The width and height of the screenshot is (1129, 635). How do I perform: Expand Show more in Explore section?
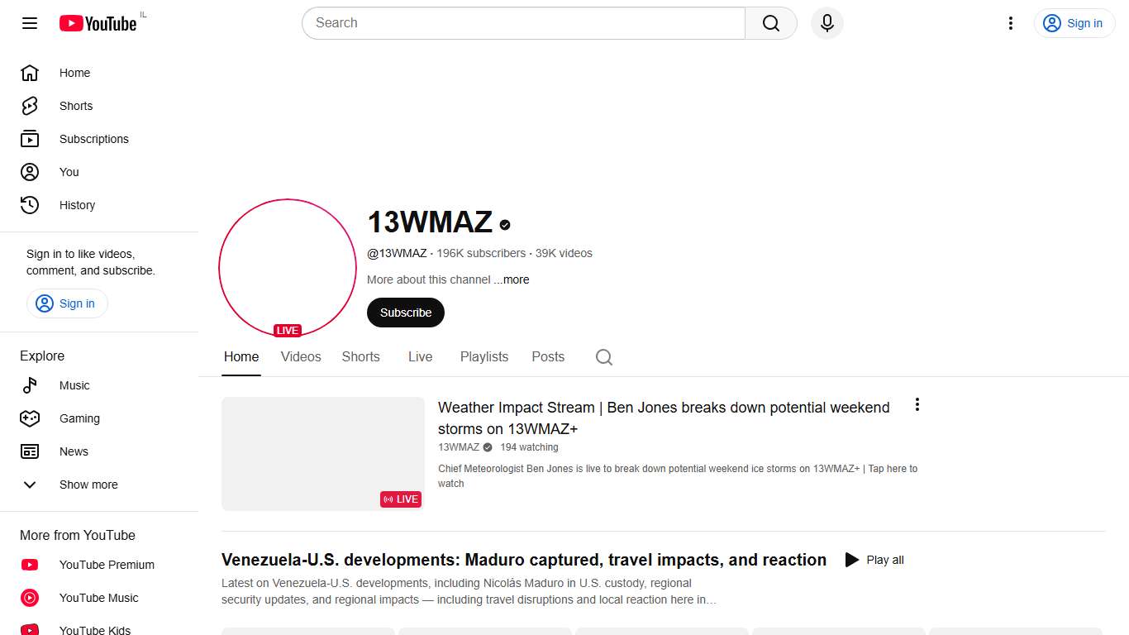click(x=88, y=485)
